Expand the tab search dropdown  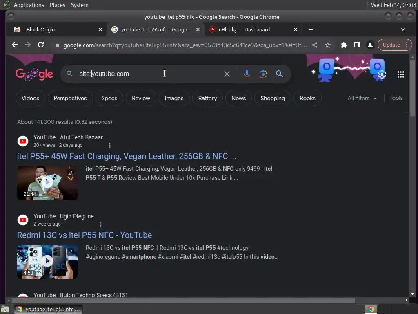click(403, 29)
